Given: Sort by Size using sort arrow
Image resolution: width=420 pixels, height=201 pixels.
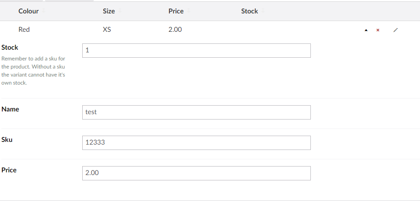Looking at the screenshot, I should click(x=120, y=11).
